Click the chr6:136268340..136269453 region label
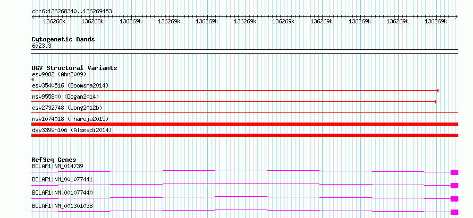This screenshot has height=218, width=473. (72, 12)
